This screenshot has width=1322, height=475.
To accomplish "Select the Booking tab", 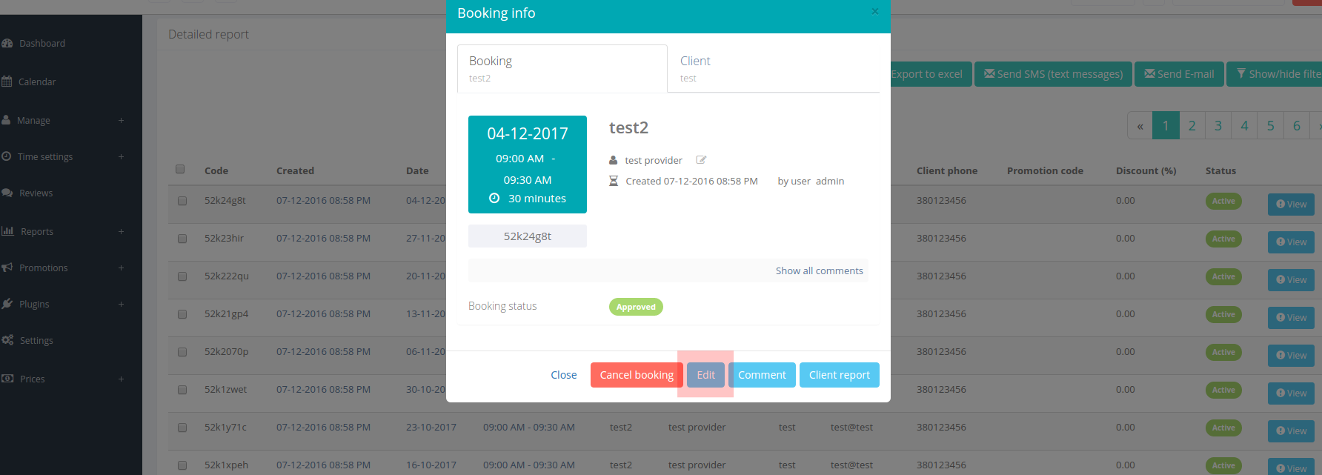I will coord(562,68).
